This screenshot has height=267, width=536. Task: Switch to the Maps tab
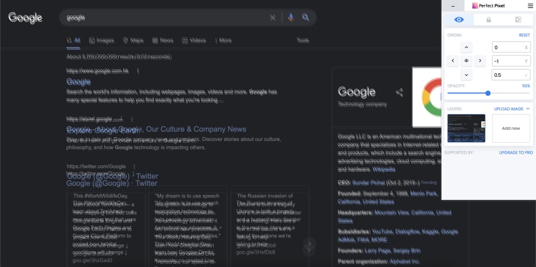[x=133, y=40]
